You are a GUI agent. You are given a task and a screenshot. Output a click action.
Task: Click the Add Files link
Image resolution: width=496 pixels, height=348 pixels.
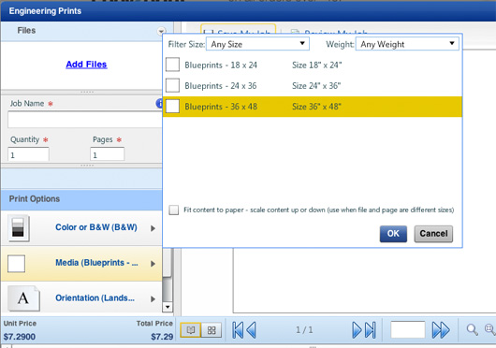[86, 65]
